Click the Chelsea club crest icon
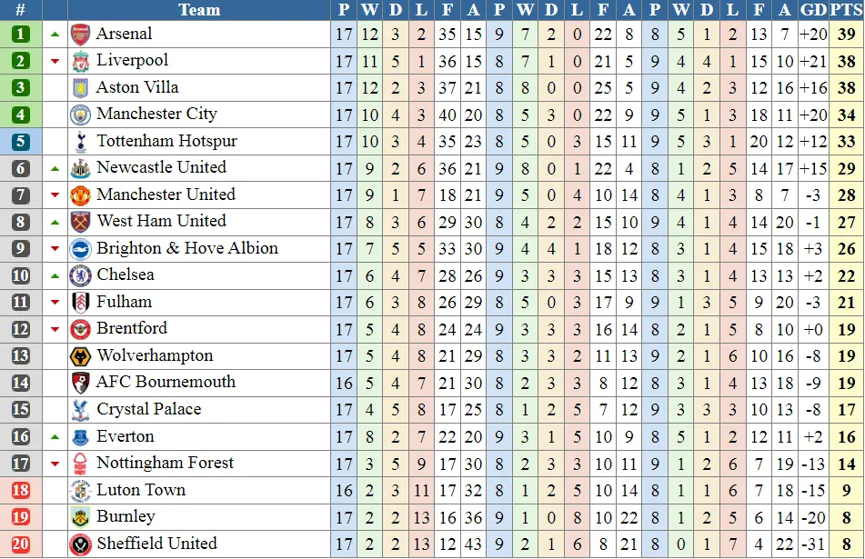 tap(81, 275)
